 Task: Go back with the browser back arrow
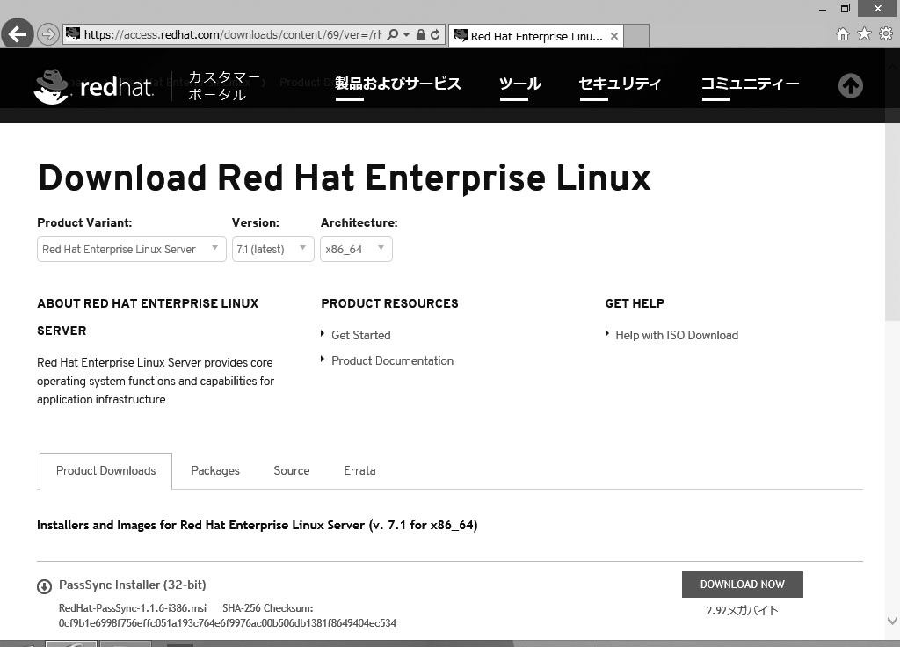pyautogui.click(x=18, y=34)
